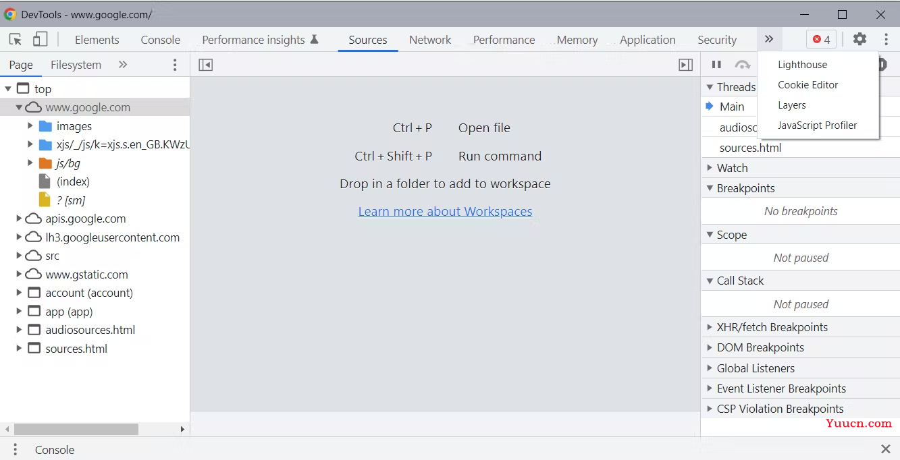Image resolution: width=900 pixels, height=460 pixels.
Task: Close the console drawer
Action: pyautogui.click(x=886, y=449)
